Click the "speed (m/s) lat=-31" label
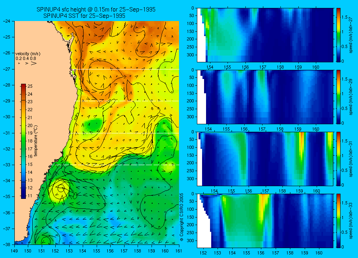 point(351,159)
